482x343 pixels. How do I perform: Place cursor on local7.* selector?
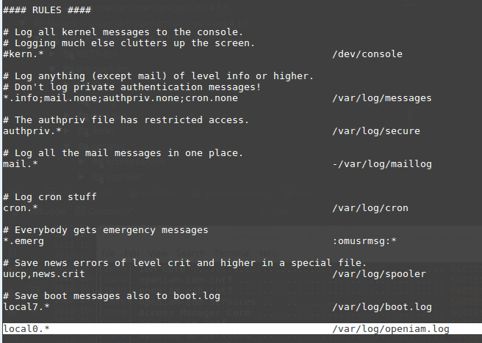pyautogui.click(x=26, y=307)
